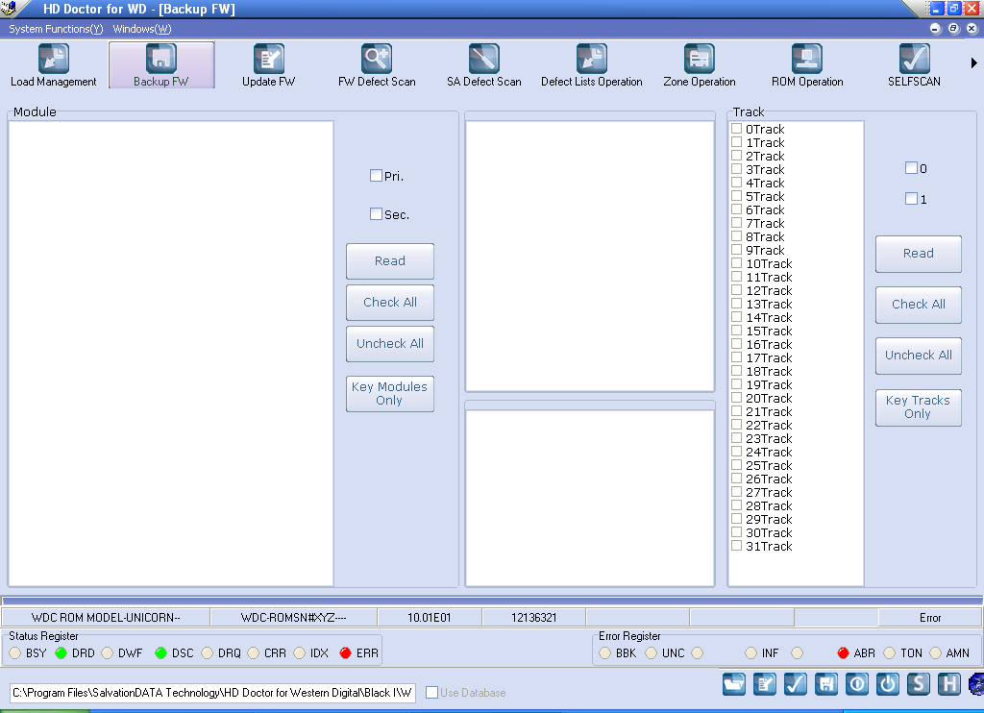This screenshot has height=713, width=984.
Task: Click the power symbol icon in bottom bar
Action: pos(888,683)
